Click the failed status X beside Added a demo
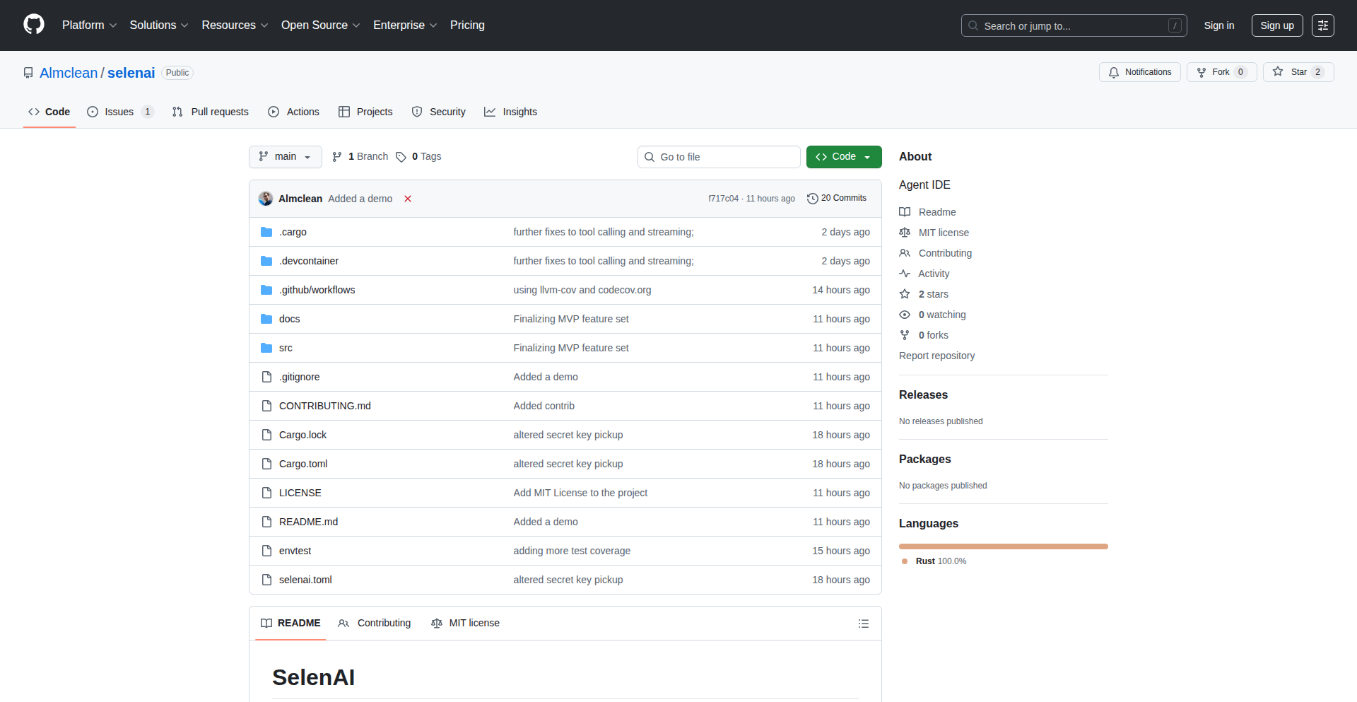Screen dimensions: 1357x702 408,199
